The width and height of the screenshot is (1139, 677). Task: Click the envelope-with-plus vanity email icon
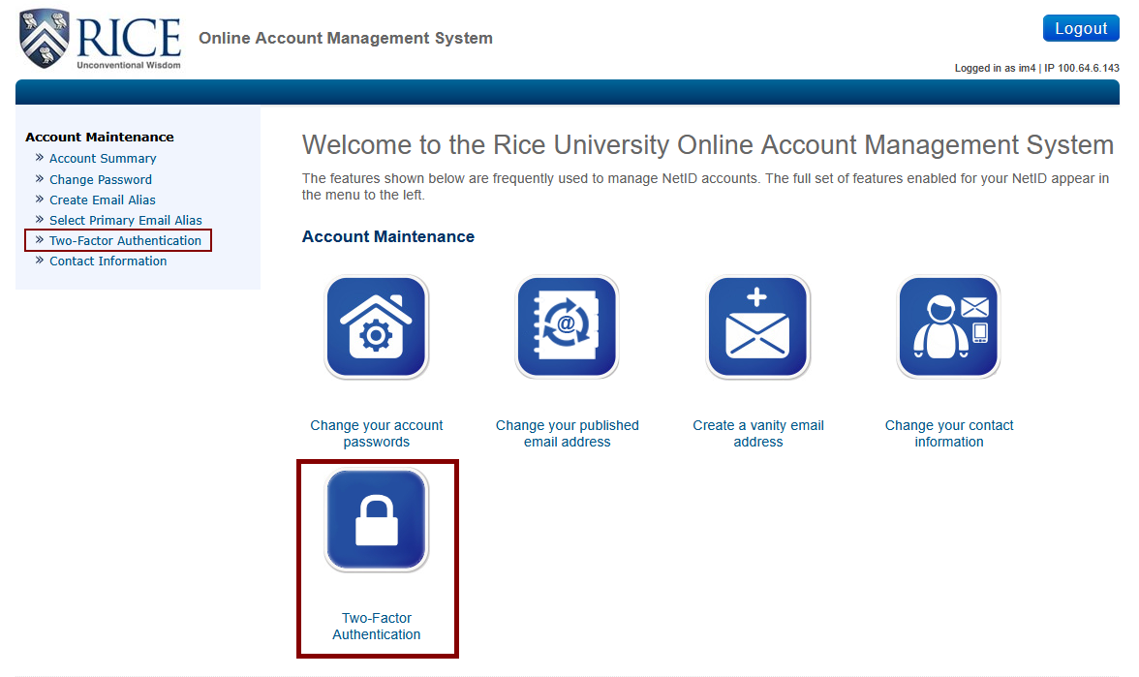tap(757, 326)
